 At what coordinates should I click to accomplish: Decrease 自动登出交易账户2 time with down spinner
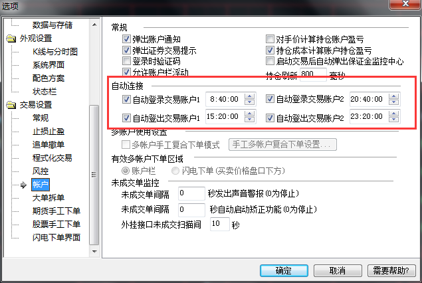(x=393, y=119)
